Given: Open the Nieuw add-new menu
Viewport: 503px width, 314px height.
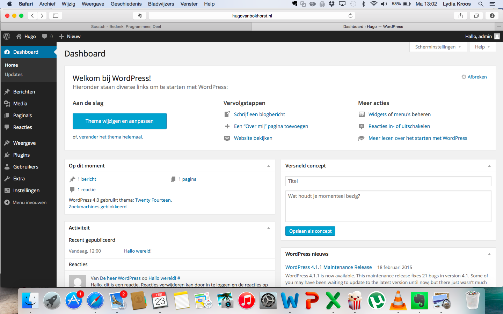Looking at the screenshot, I should pos(70,36).
